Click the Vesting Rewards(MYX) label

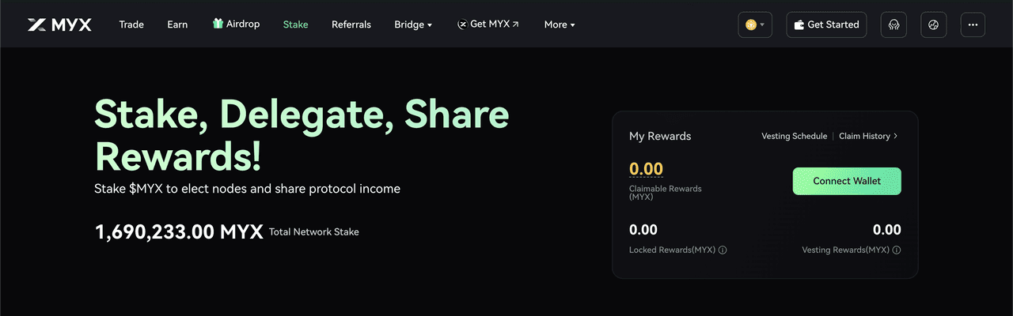845,250
